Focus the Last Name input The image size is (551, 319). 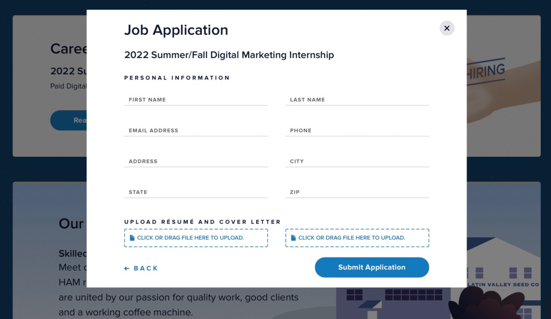(357, 99)
